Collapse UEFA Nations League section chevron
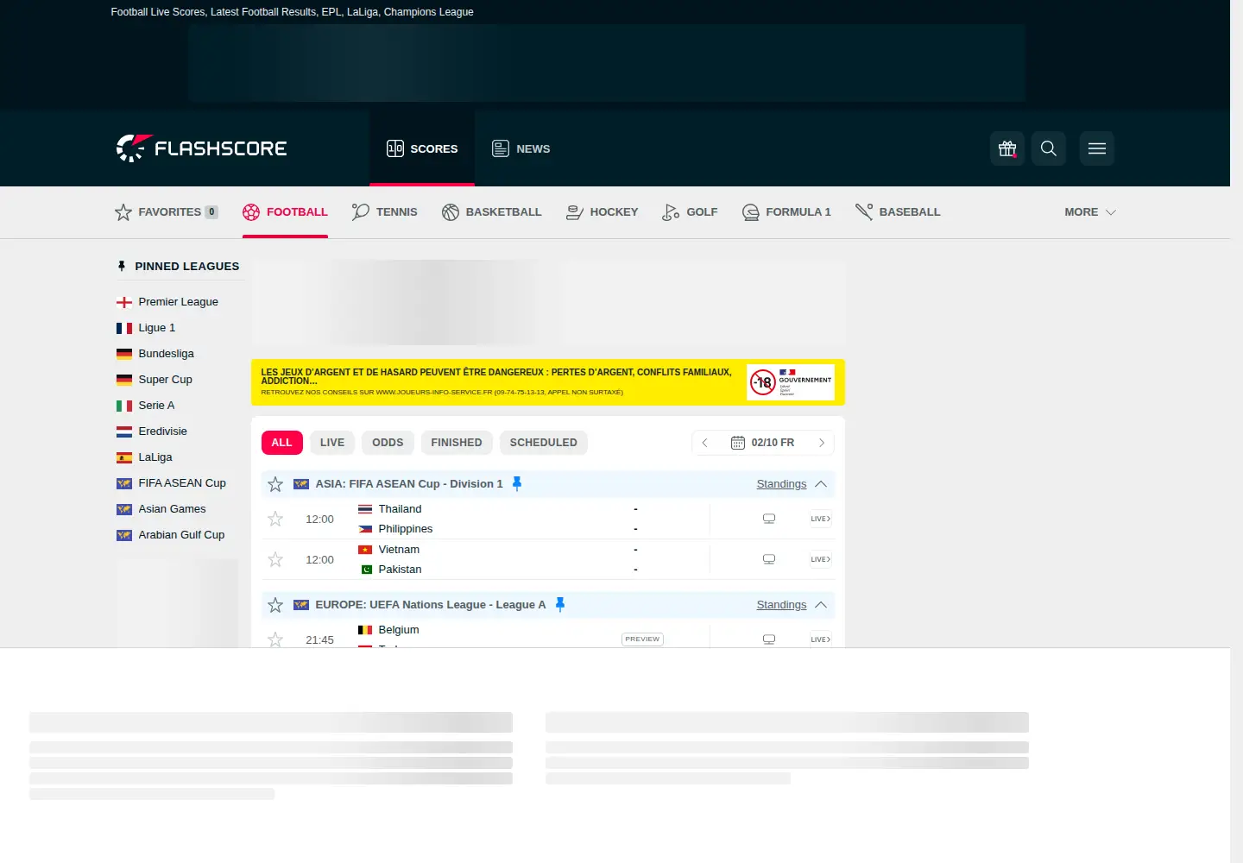The image size is (1243, 863). coord(821,605)
